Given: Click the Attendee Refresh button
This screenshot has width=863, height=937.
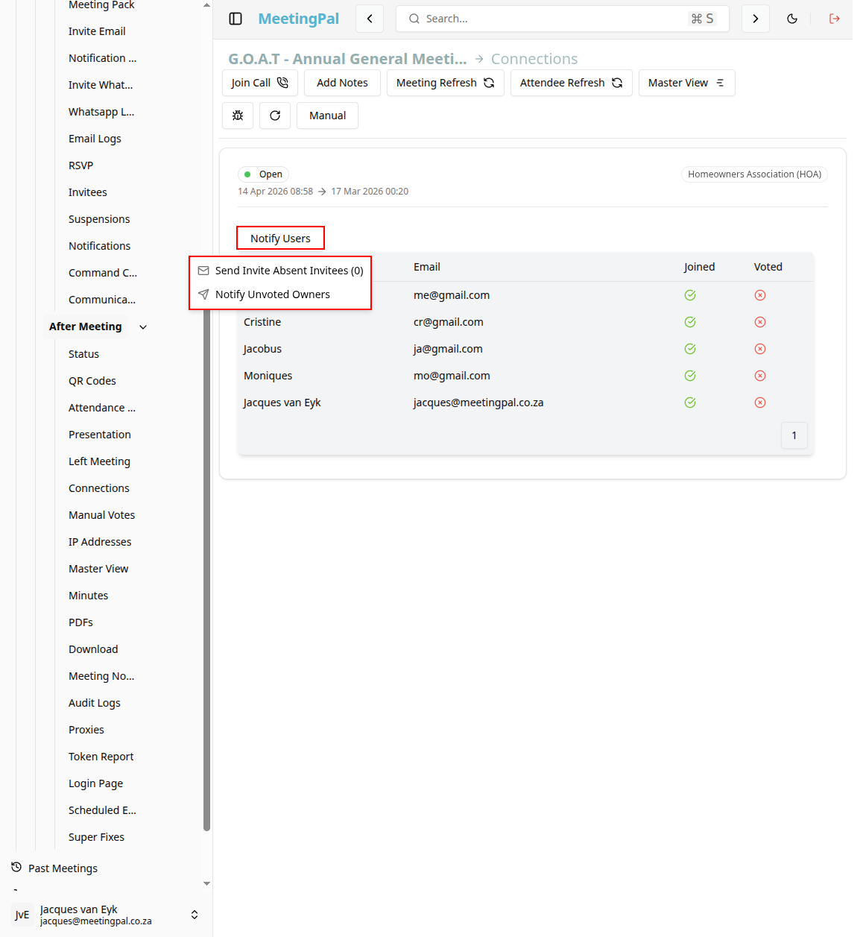Looking at the screenshot, I should pyautogui.click(x=571, y=83).
